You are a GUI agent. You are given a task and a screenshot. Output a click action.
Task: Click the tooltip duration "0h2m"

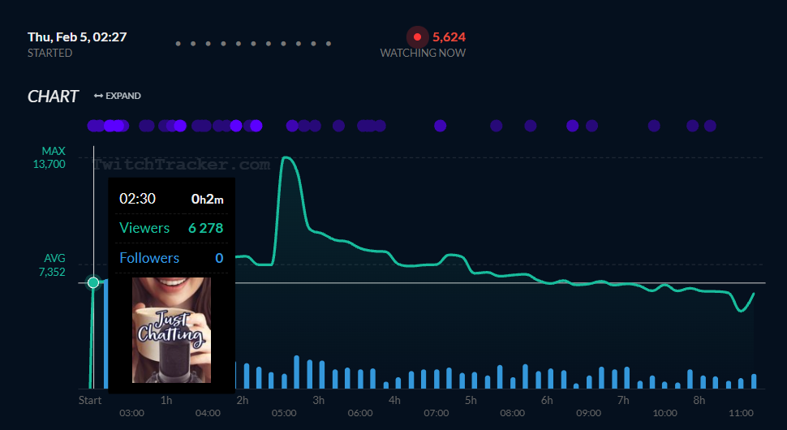[x=207, y=200]
